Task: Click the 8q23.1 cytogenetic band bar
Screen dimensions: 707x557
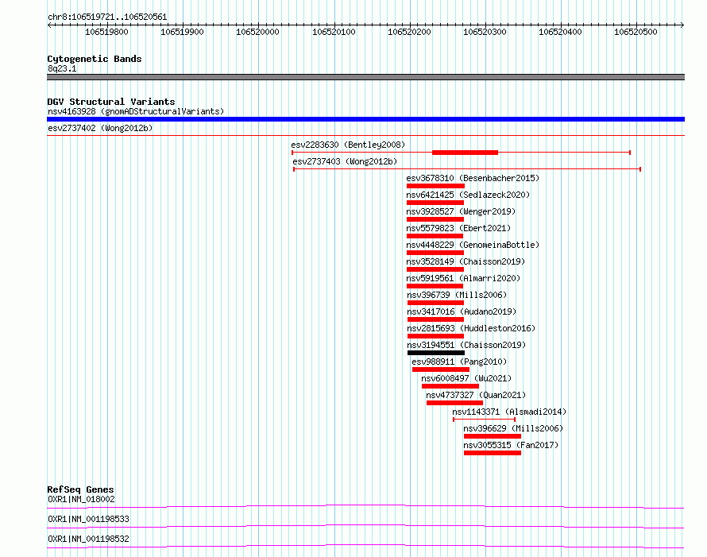Action: 365,77
